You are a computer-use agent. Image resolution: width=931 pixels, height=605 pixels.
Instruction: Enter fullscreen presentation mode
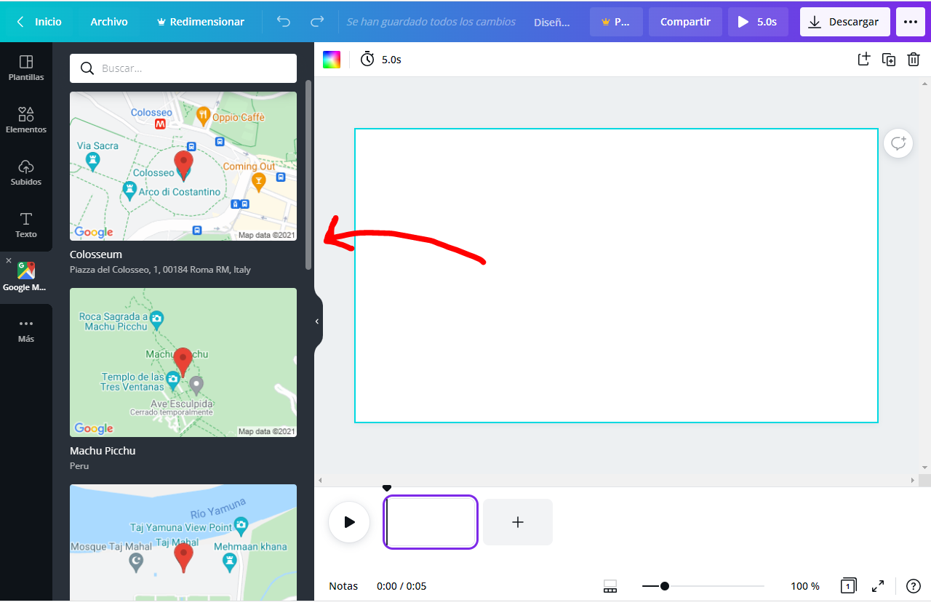[x=878, y=586]
